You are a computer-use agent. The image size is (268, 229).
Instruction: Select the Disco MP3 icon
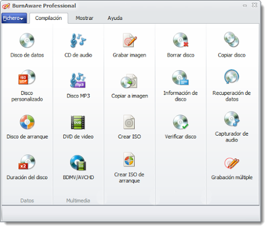click(78, 80)
